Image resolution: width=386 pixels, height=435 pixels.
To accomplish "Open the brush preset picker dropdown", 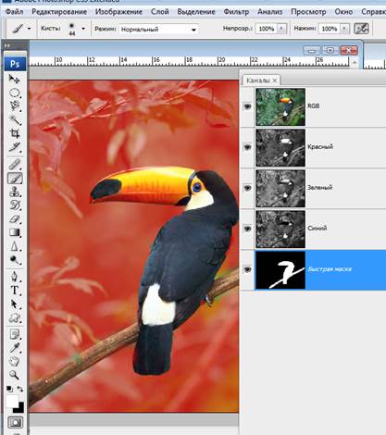I will 83,29.
